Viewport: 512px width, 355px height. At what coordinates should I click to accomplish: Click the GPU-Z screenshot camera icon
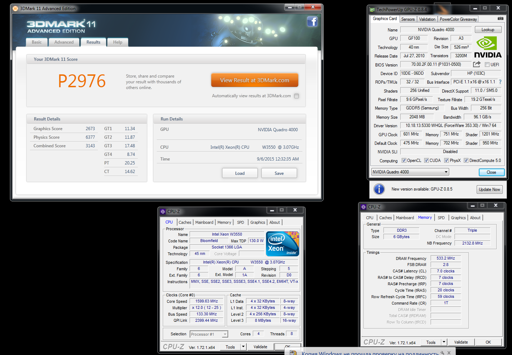501,19
